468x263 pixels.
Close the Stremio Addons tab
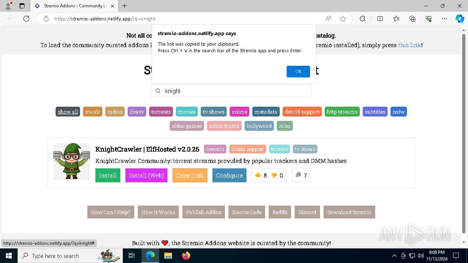click(112, 6)
